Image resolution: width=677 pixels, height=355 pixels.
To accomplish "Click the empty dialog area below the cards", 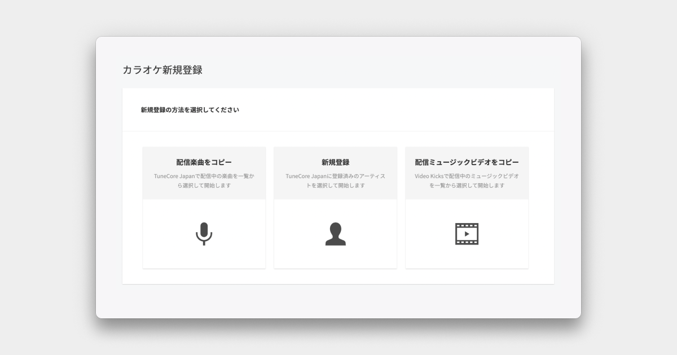I will [338, 301].
